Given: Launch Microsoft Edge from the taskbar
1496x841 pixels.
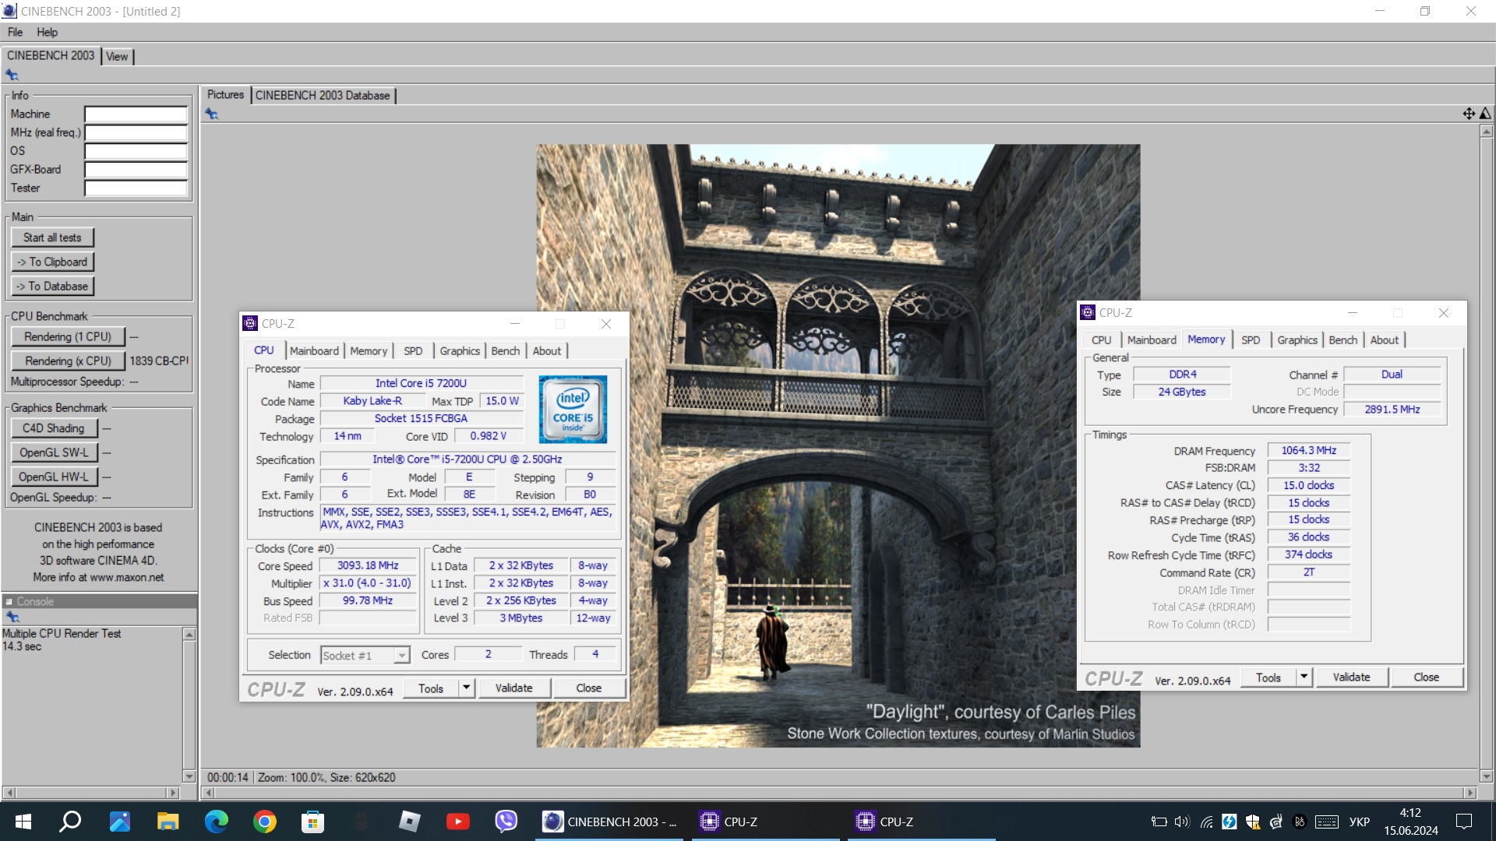Looking at the screenshot, I should pyautogui.click(x=217, y=822).
